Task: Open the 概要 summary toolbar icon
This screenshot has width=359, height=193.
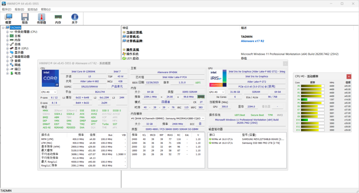Action: coord(8,19)
